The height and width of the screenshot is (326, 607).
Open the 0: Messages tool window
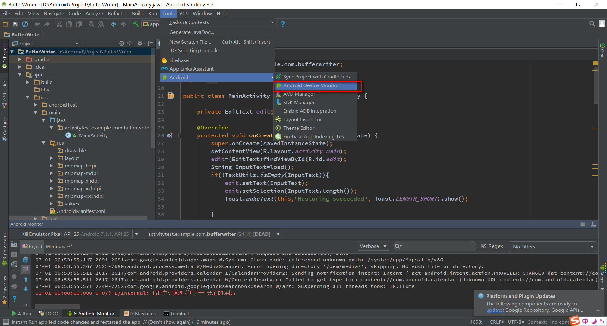140,314
